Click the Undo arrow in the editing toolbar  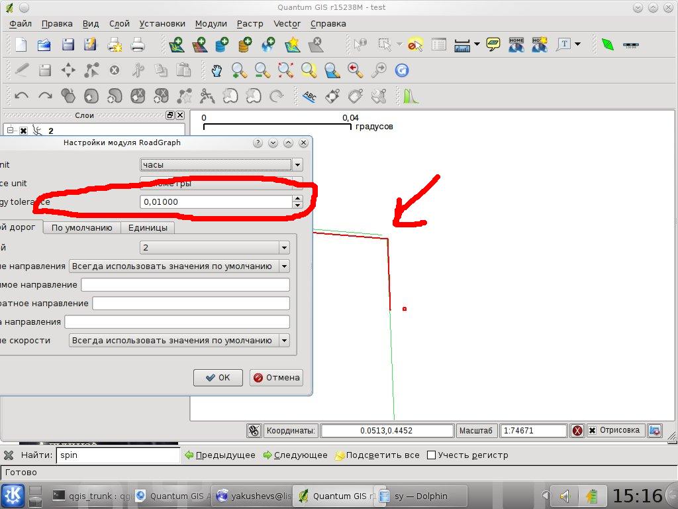pyautogui.click(x=22, y=96)
